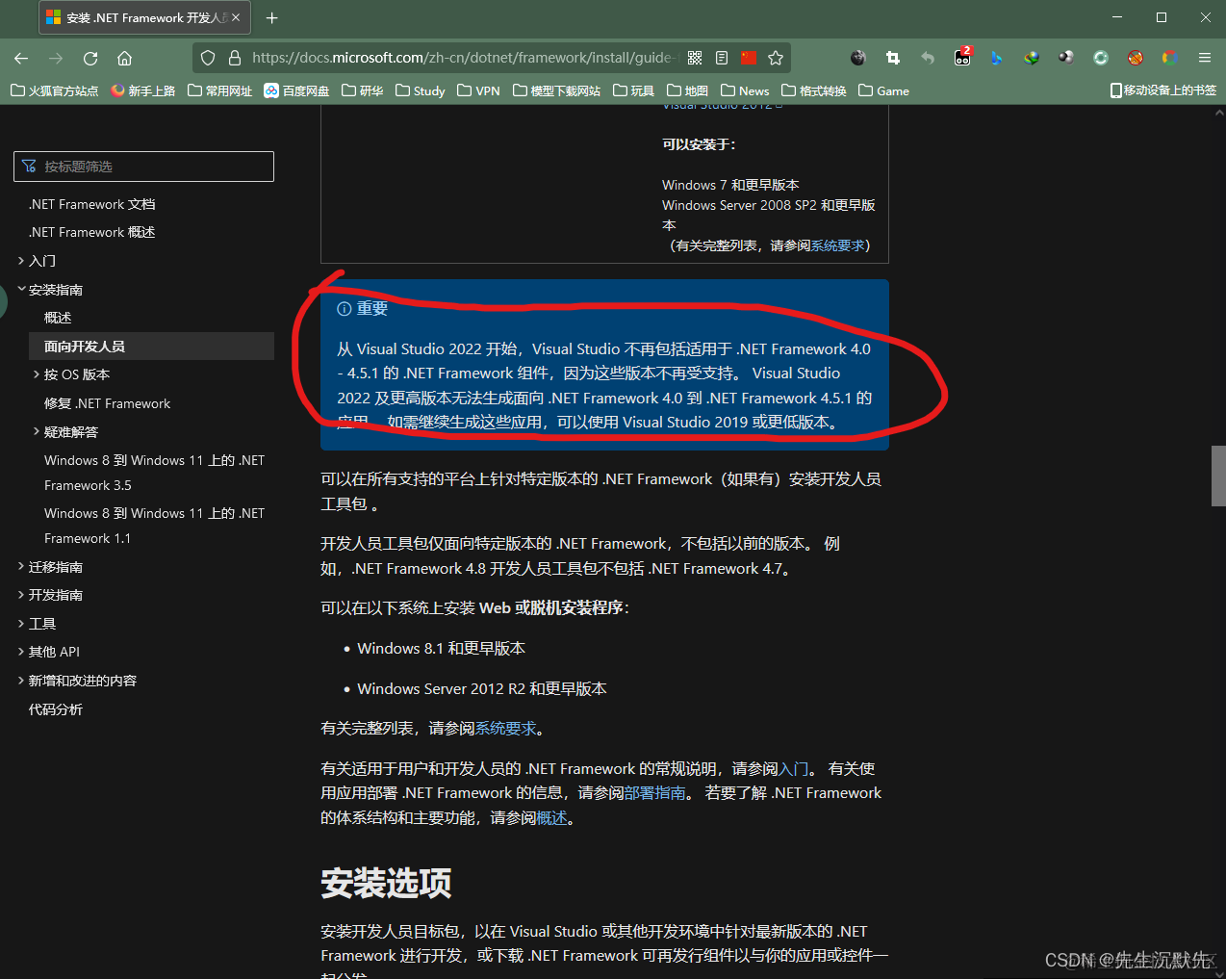Reload the current page
The height and width of the screenshot is (979, 1226).
(90, 58)
